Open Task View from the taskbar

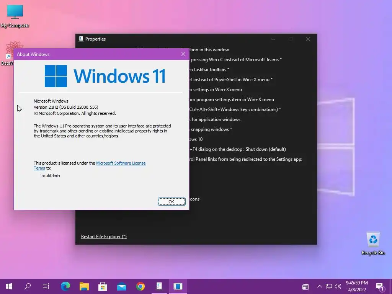(46, 286)
